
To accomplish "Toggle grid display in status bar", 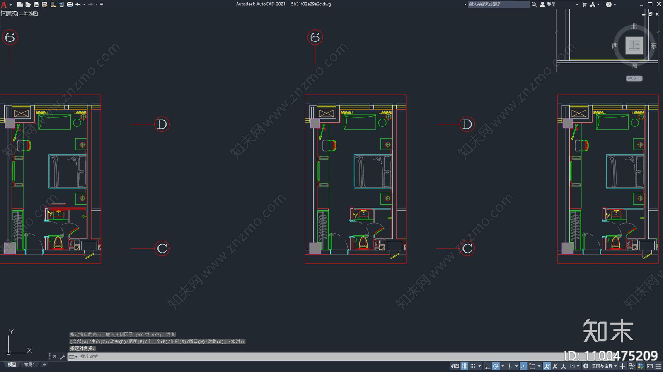I will pyautogui.click(x=464, y=366).
